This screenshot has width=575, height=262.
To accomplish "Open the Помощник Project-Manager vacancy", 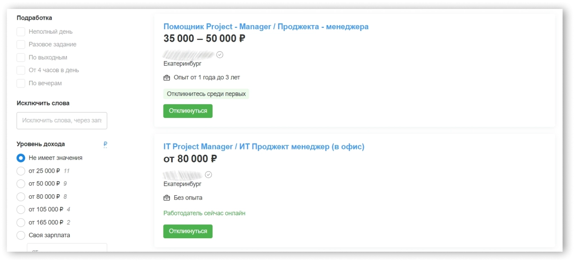I will 266,26.
